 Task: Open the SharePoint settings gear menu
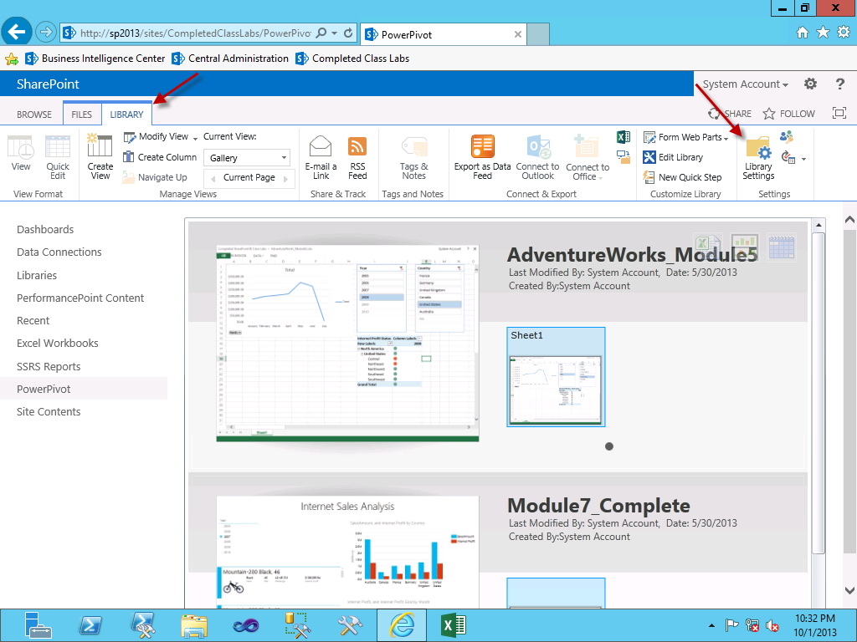point(810,84)
